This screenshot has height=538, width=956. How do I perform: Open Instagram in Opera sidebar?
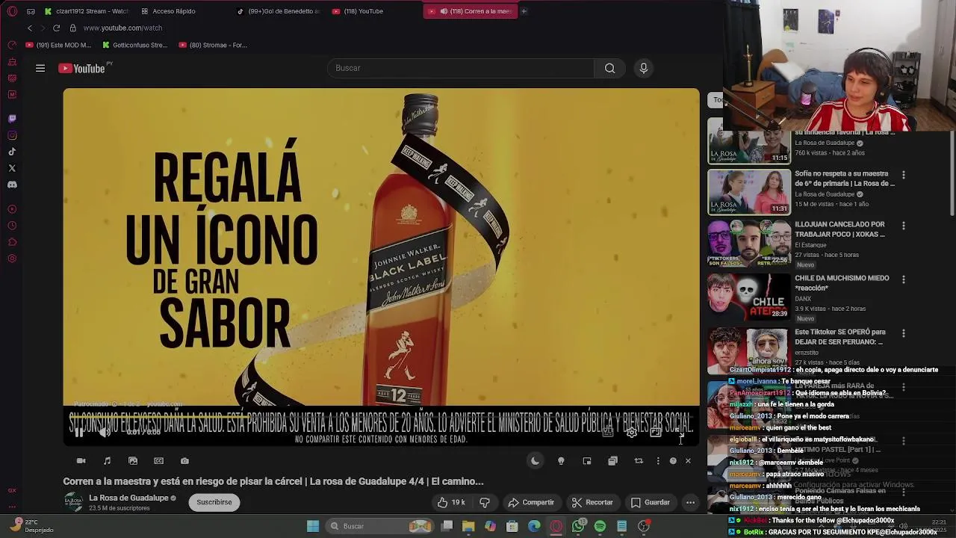pos(12,135)
